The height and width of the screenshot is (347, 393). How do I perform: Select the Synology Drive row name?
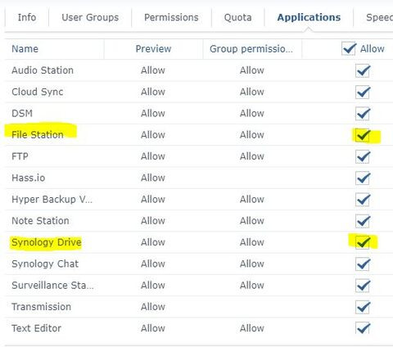(47, 242)
